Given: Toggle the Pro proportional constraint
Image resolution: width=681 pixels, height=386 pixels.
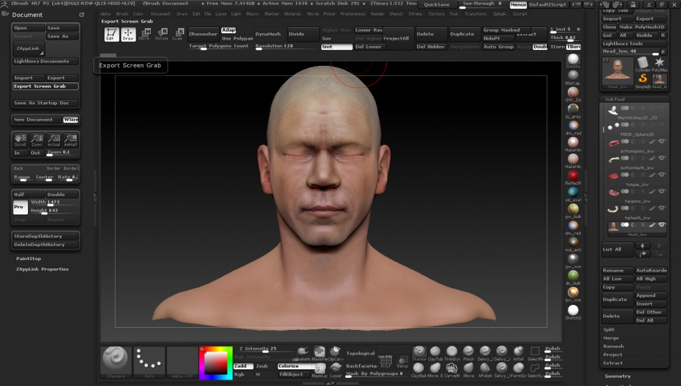Looking at the screenshot, I should (x=20, y=206).
